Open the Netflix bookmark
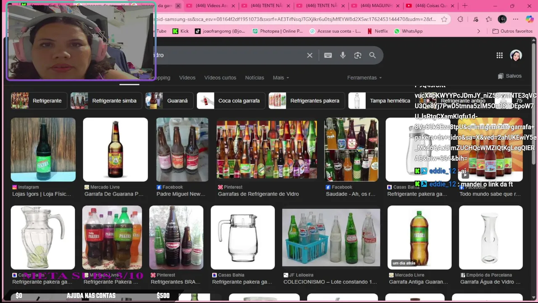Viewport: 538px width, 303px height. [x=377, y=31]
